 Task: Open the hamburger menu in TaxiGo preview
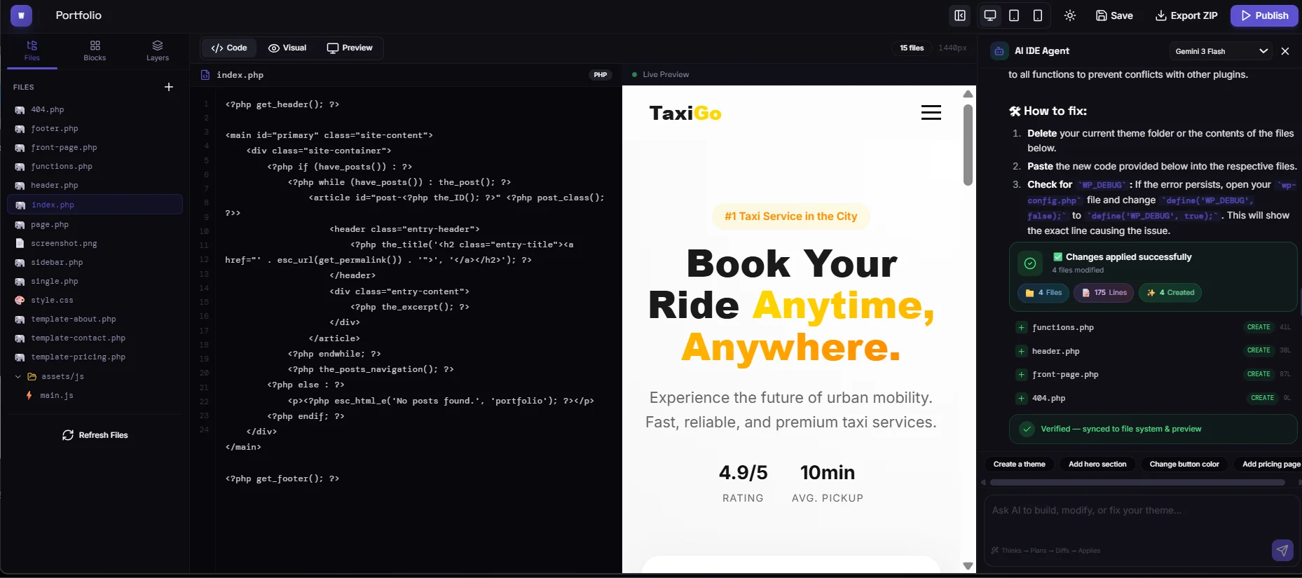[931, 113]
